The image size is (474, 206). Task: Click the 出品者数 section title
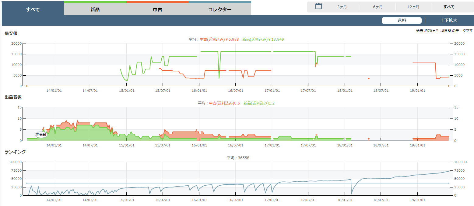pyautogui.click(x=13, y=97)
